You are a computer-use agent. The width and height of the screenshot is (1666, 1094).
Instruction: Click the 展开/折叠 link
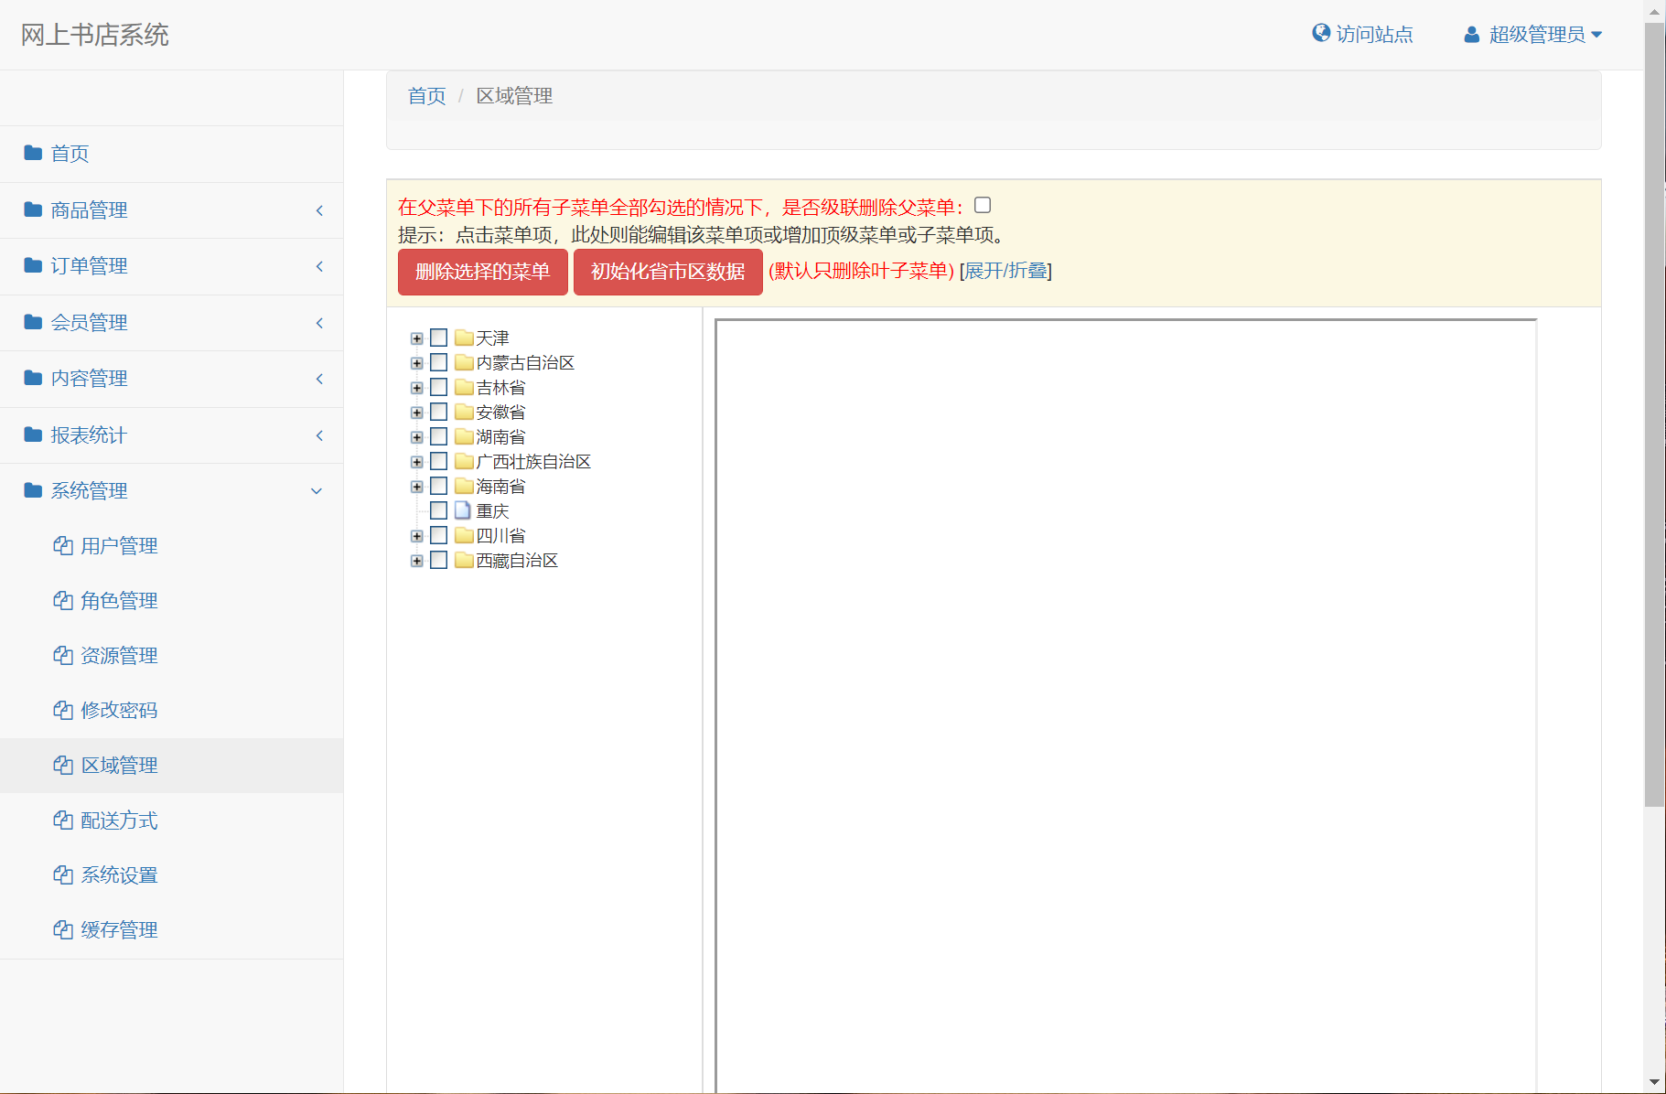[1005, 271]
